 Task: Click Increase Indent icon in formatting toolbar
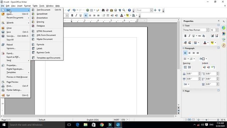click(116, 15)
